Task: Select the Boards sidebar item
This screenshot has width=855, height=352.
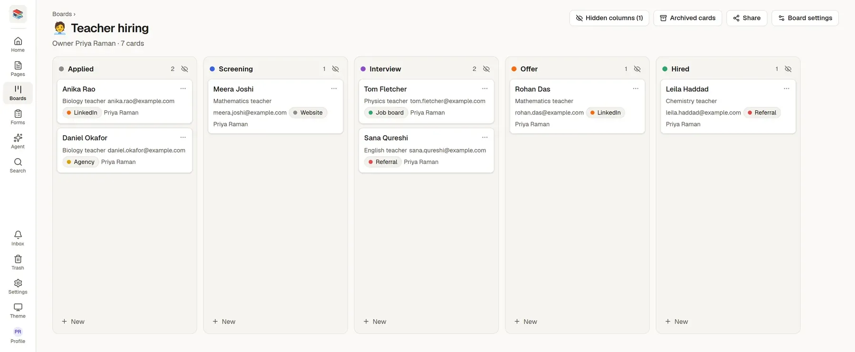Action: [x=18, y=93]
